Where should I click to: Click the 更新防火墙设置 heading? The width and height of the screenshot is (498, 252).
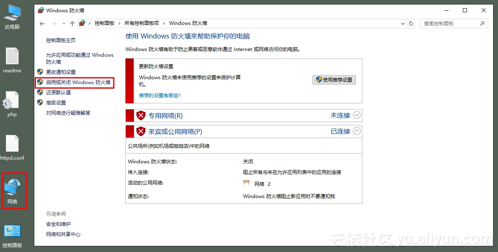(x=156, y=66)
